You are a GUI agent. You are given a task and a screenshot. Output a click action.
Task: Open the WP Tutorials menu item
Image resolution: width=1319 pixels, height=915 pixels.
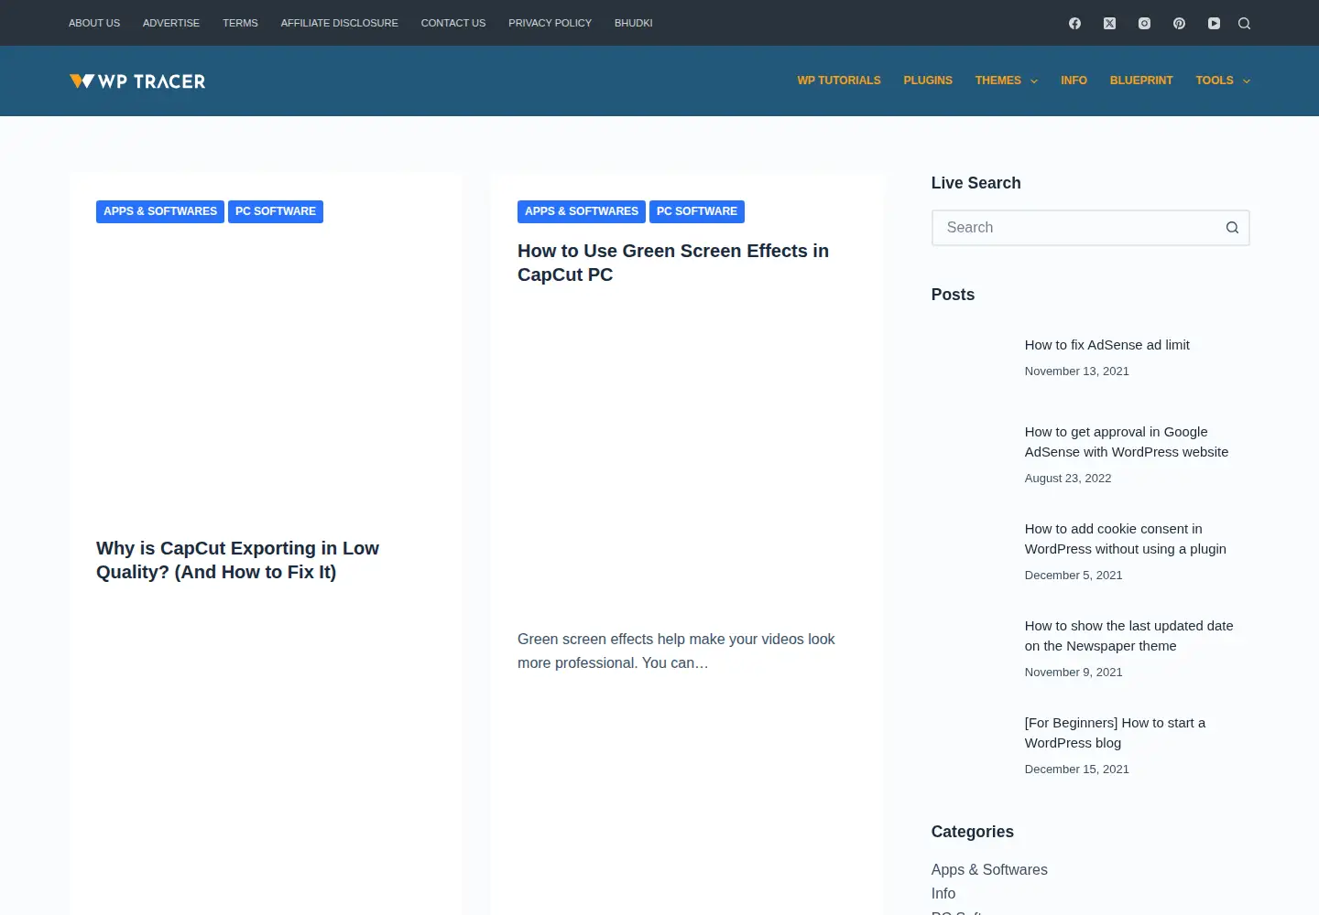coord(839,81)
